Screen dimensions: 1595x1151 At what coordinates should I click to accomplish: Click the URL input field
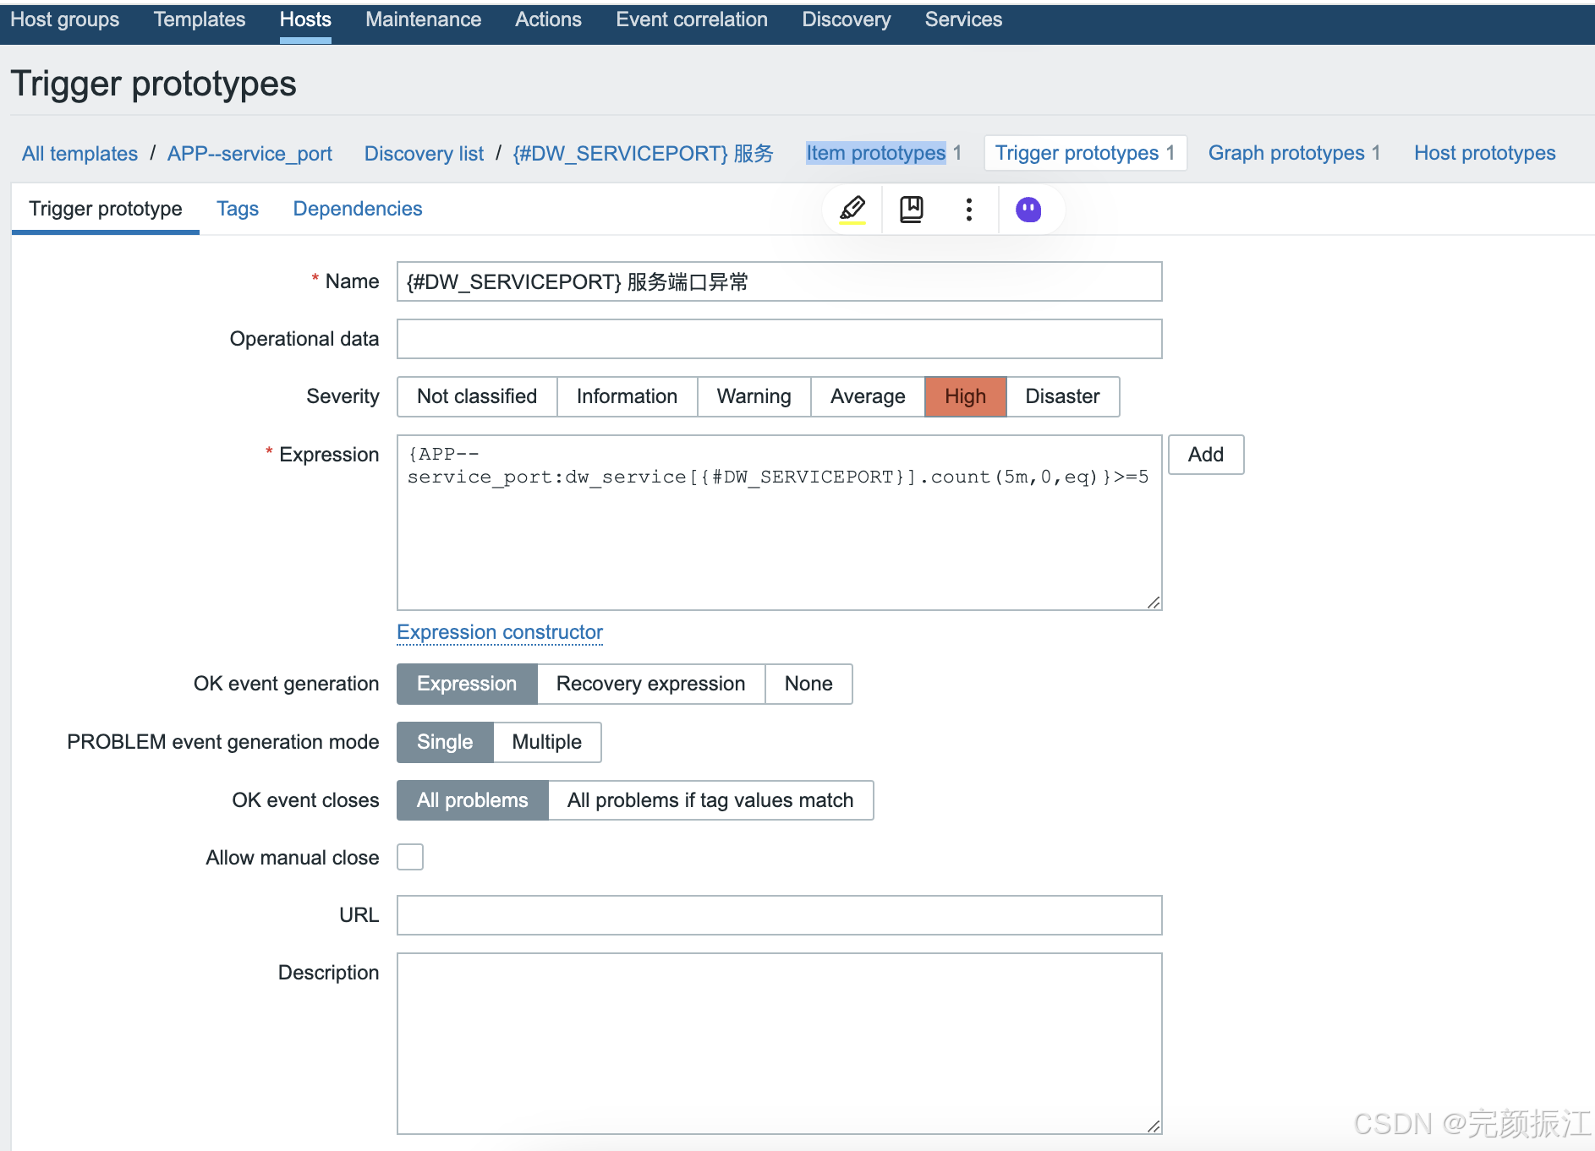pos(779,914)
